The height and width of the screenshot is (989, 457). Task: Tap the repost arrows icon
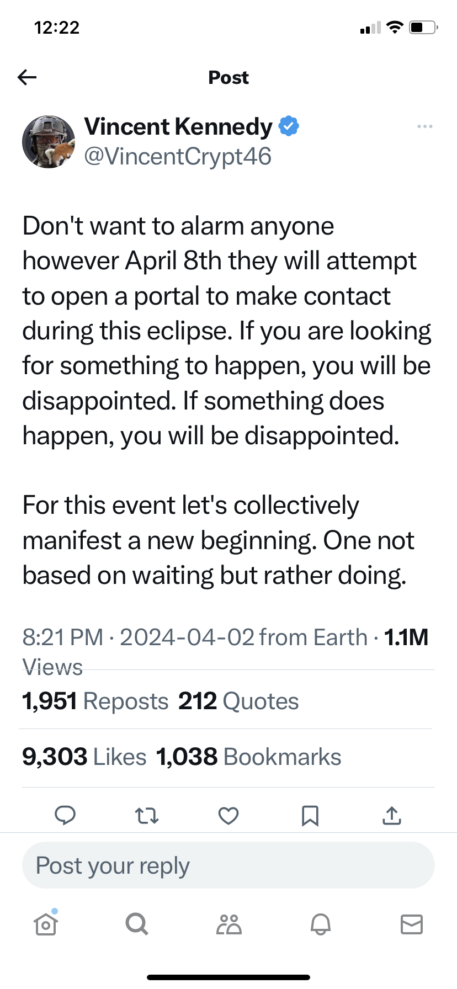(x=147, y=815)
